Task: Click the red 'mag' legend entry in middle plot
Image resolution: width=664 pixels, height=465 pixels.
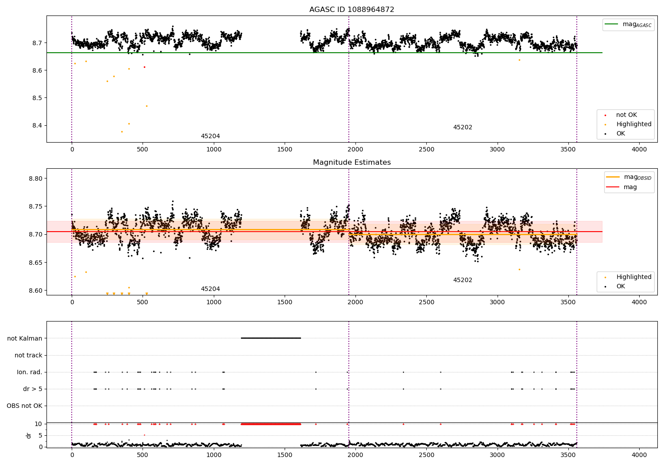Action: 622,187
